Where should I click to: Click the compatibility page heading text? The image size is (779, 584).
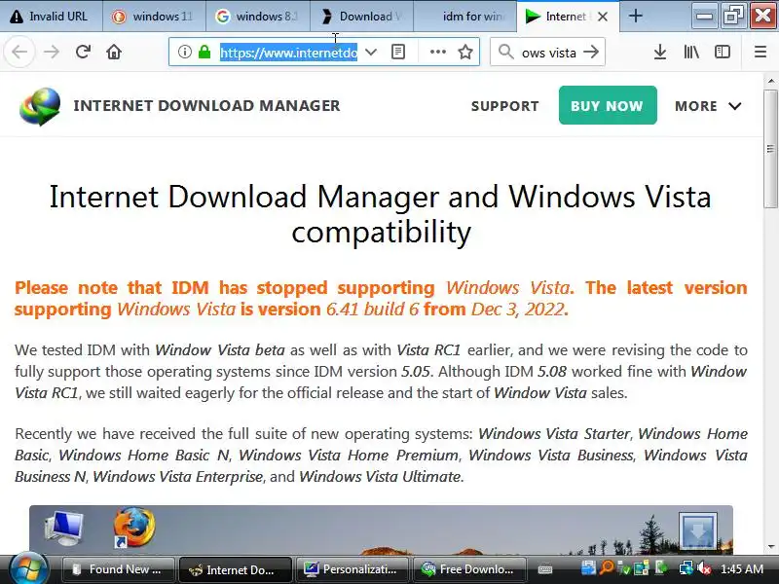coord(381,214)
